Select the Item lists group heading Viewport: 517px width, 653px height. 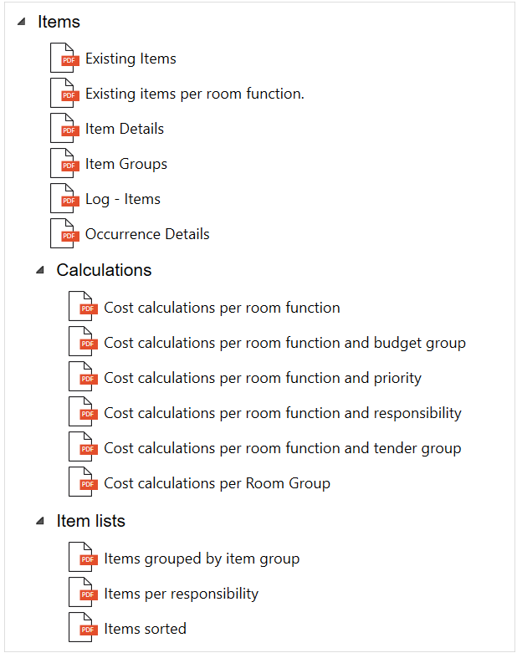pos(90,521)
